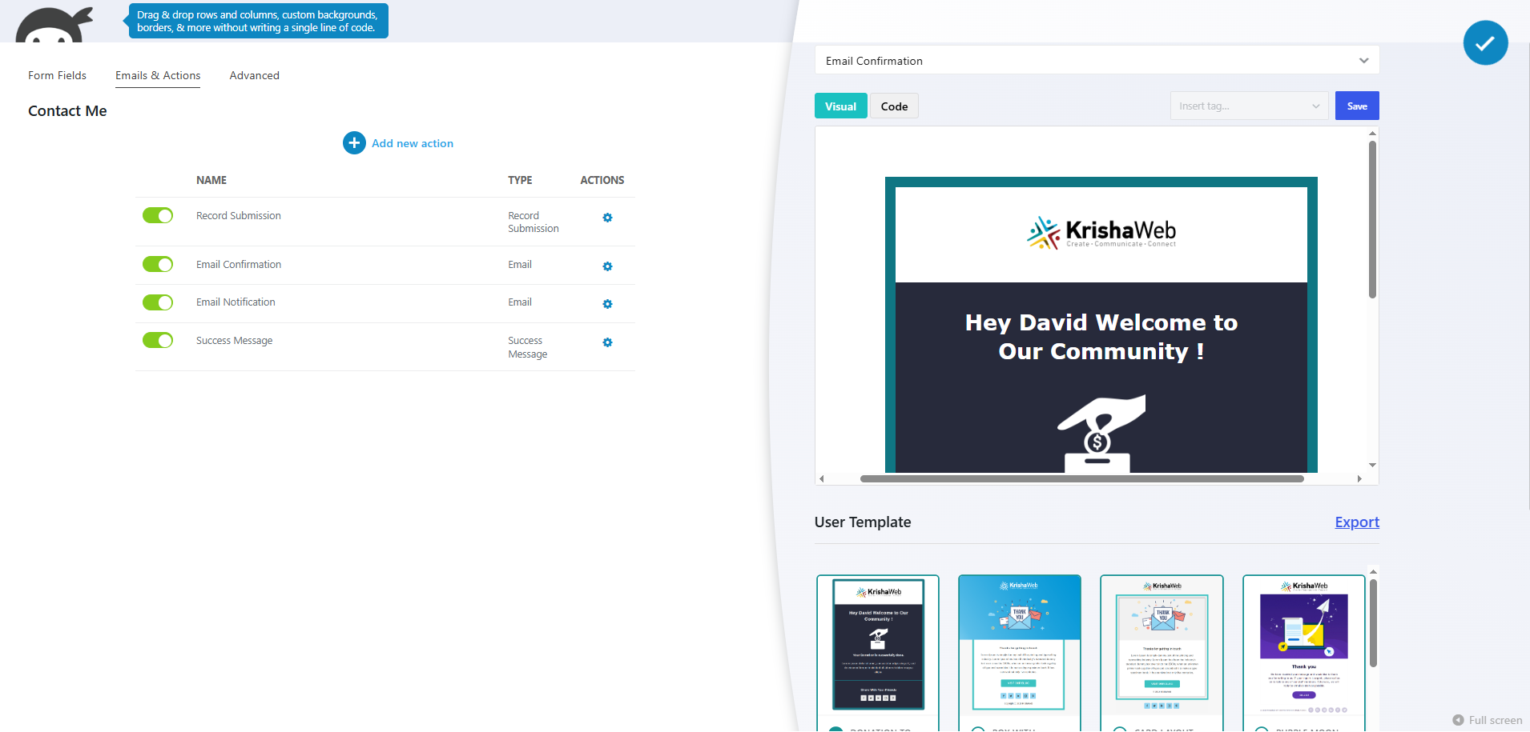Toggle the Email Confirmation action off

pos(158,264)
